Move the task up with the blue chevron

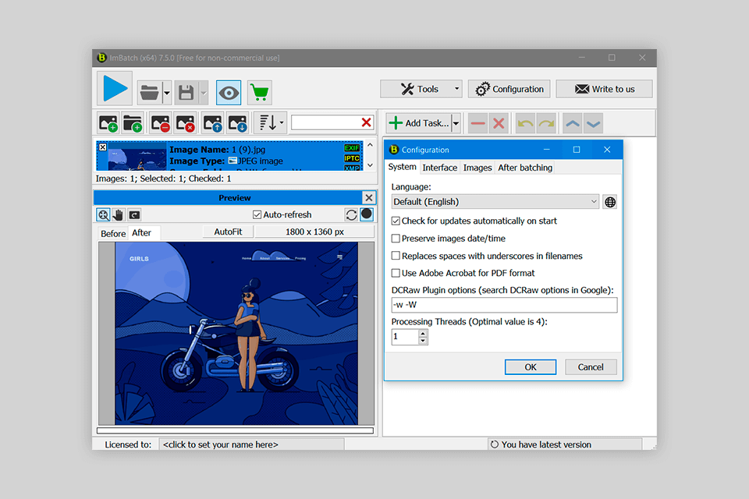[x=572, y=124]
